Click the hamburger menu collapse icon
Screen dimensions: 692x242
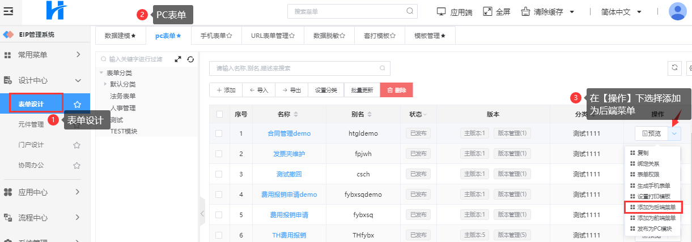tap(9, 12)
